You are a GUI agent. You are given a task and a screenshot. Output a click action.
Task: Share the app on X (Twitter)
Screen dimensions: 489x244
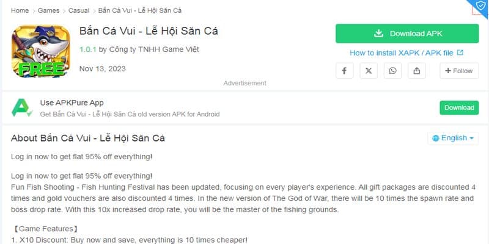click(368, 71)
